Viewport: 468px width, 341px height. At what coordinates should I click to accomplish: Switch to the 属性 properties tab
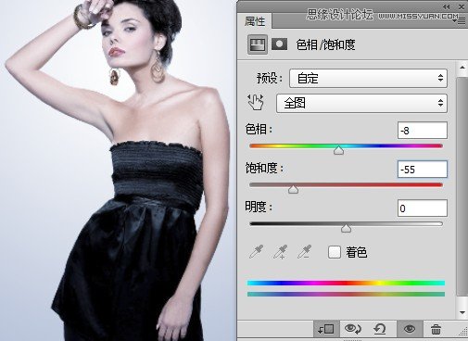255,21
